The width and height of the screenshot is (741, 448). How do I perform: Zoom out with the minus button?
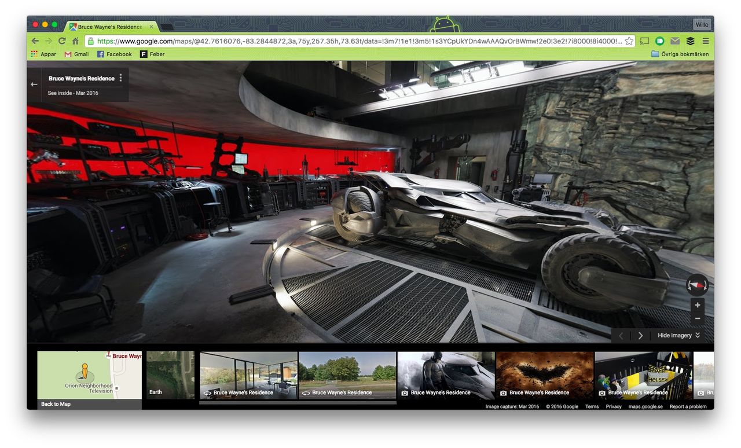pyautogui.click(x=698, y=318)
